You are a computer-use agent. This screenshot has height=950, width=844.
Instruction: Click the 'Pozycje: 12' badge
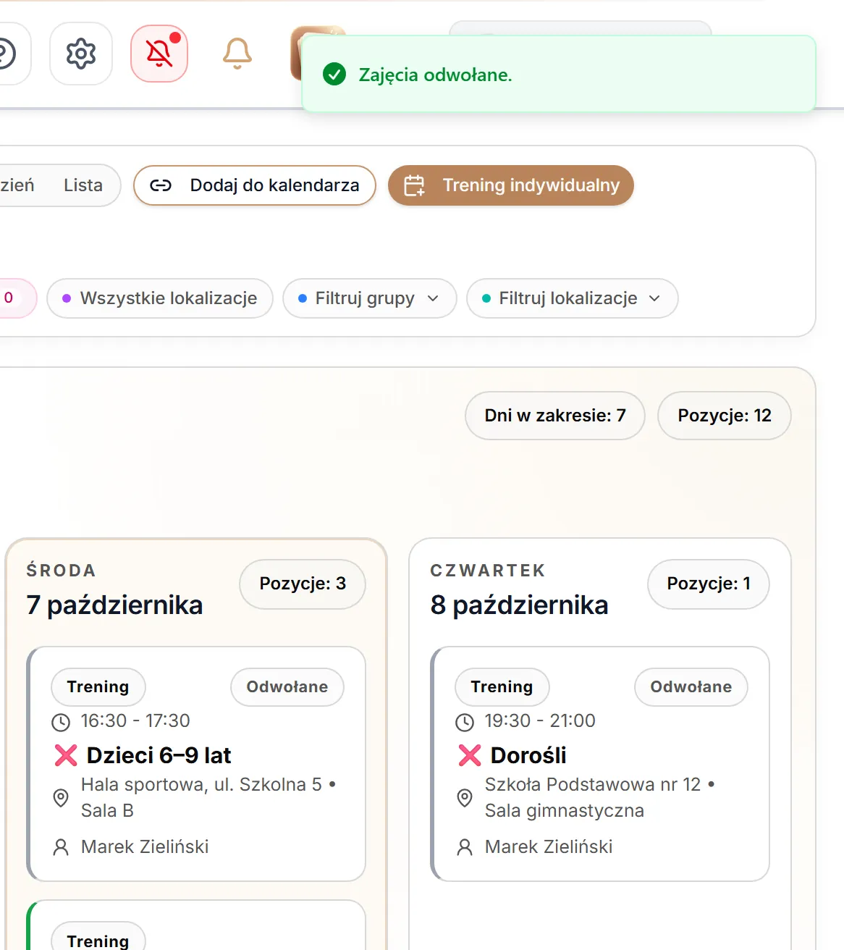[725, 416]
